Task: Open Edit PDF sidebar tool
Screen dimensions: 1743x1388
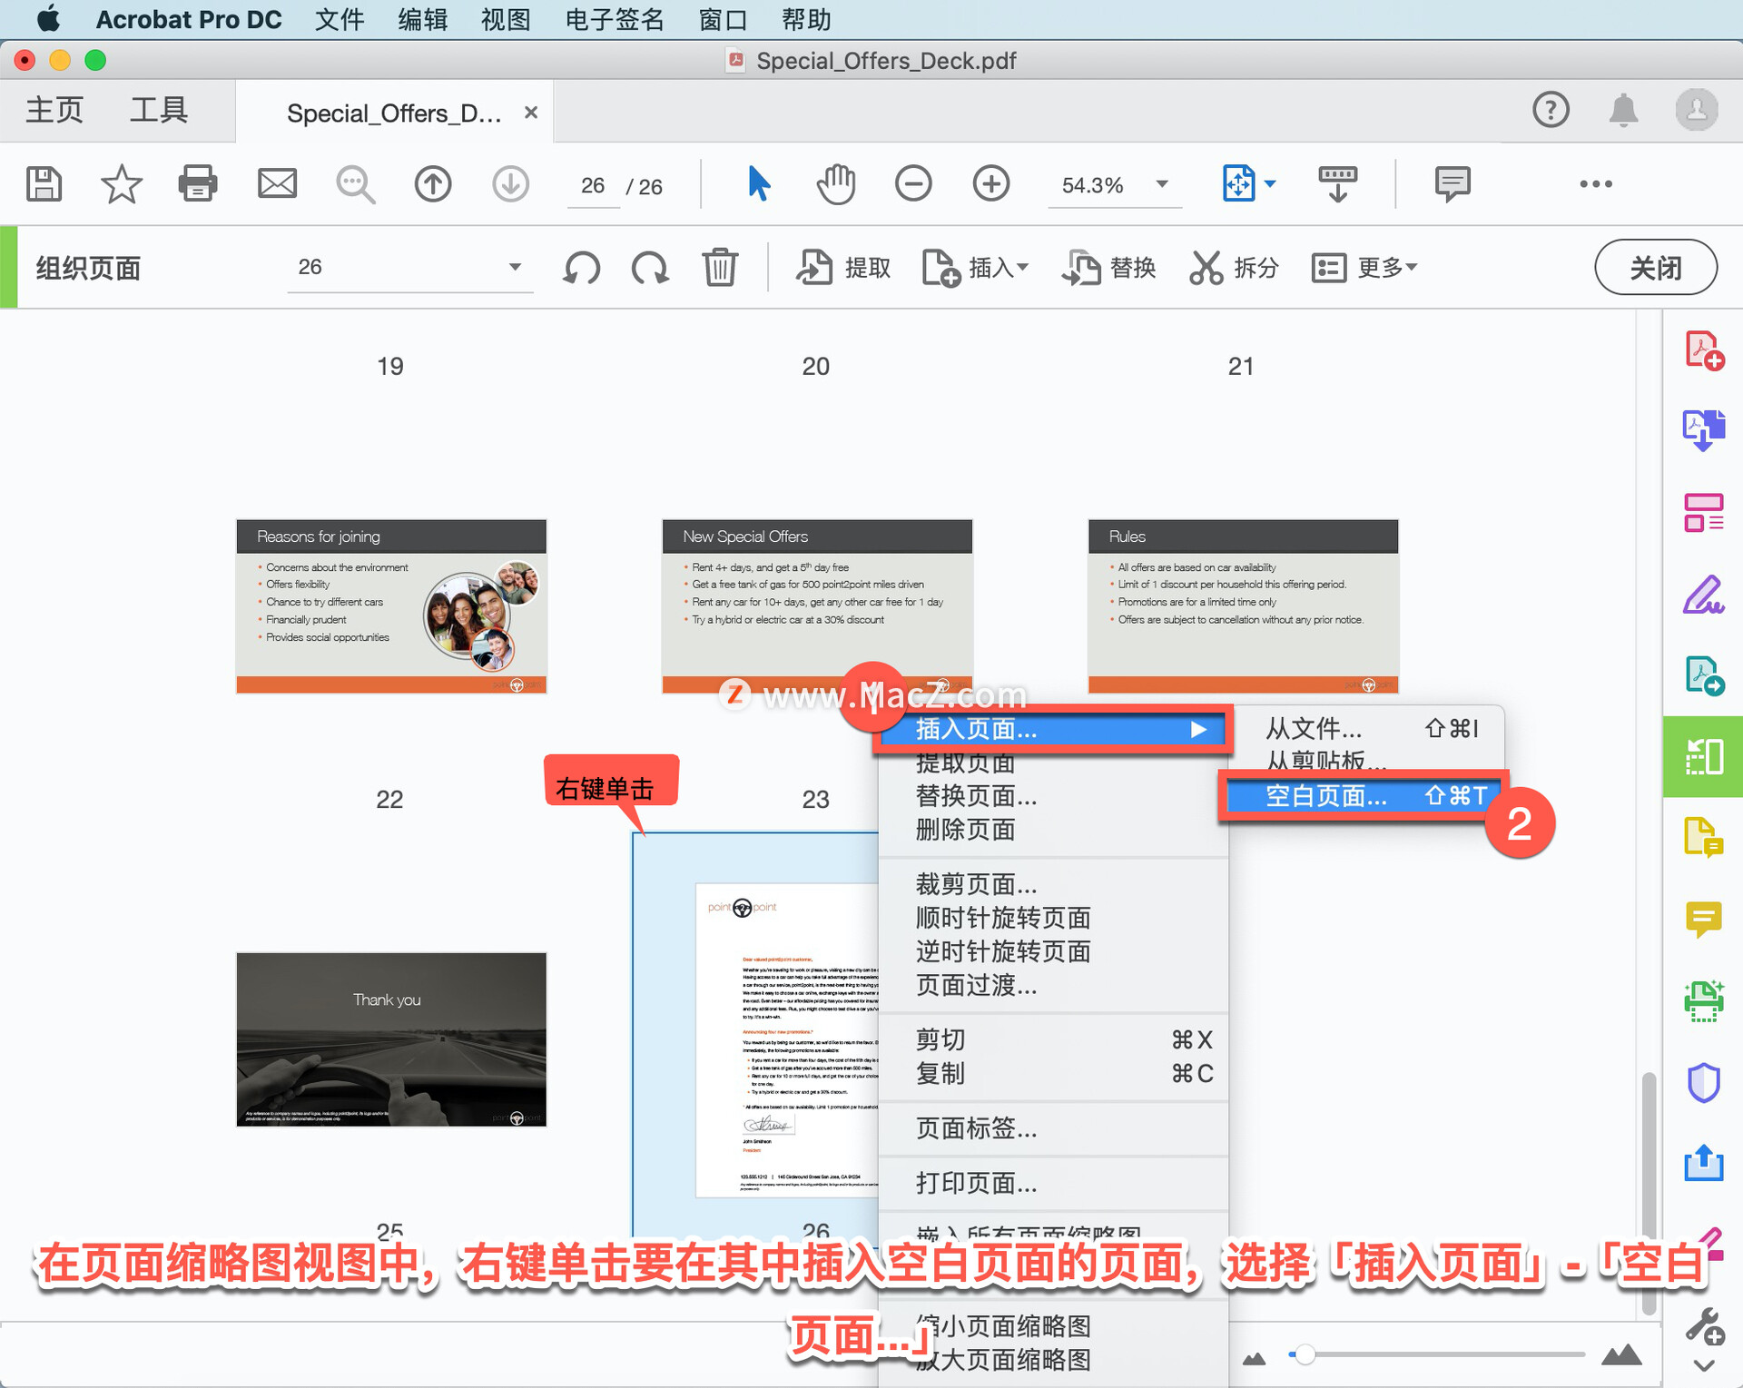Action: point(1704,513)
